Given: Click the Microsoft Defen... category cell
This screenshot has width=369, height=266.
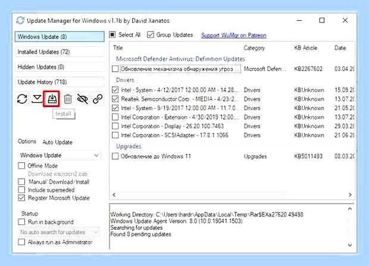Looking at the screenshot, I should pos(265,69).
